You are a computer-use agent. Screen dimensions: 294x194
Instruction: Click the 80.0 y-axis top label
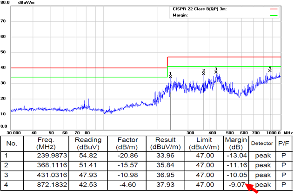tap(5, 3)
